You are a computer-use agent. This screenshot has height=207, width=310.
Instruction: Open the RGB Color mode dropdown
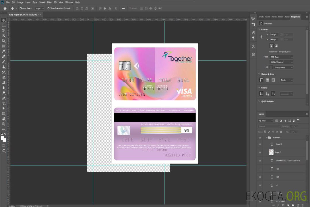[x=281, y=57]
